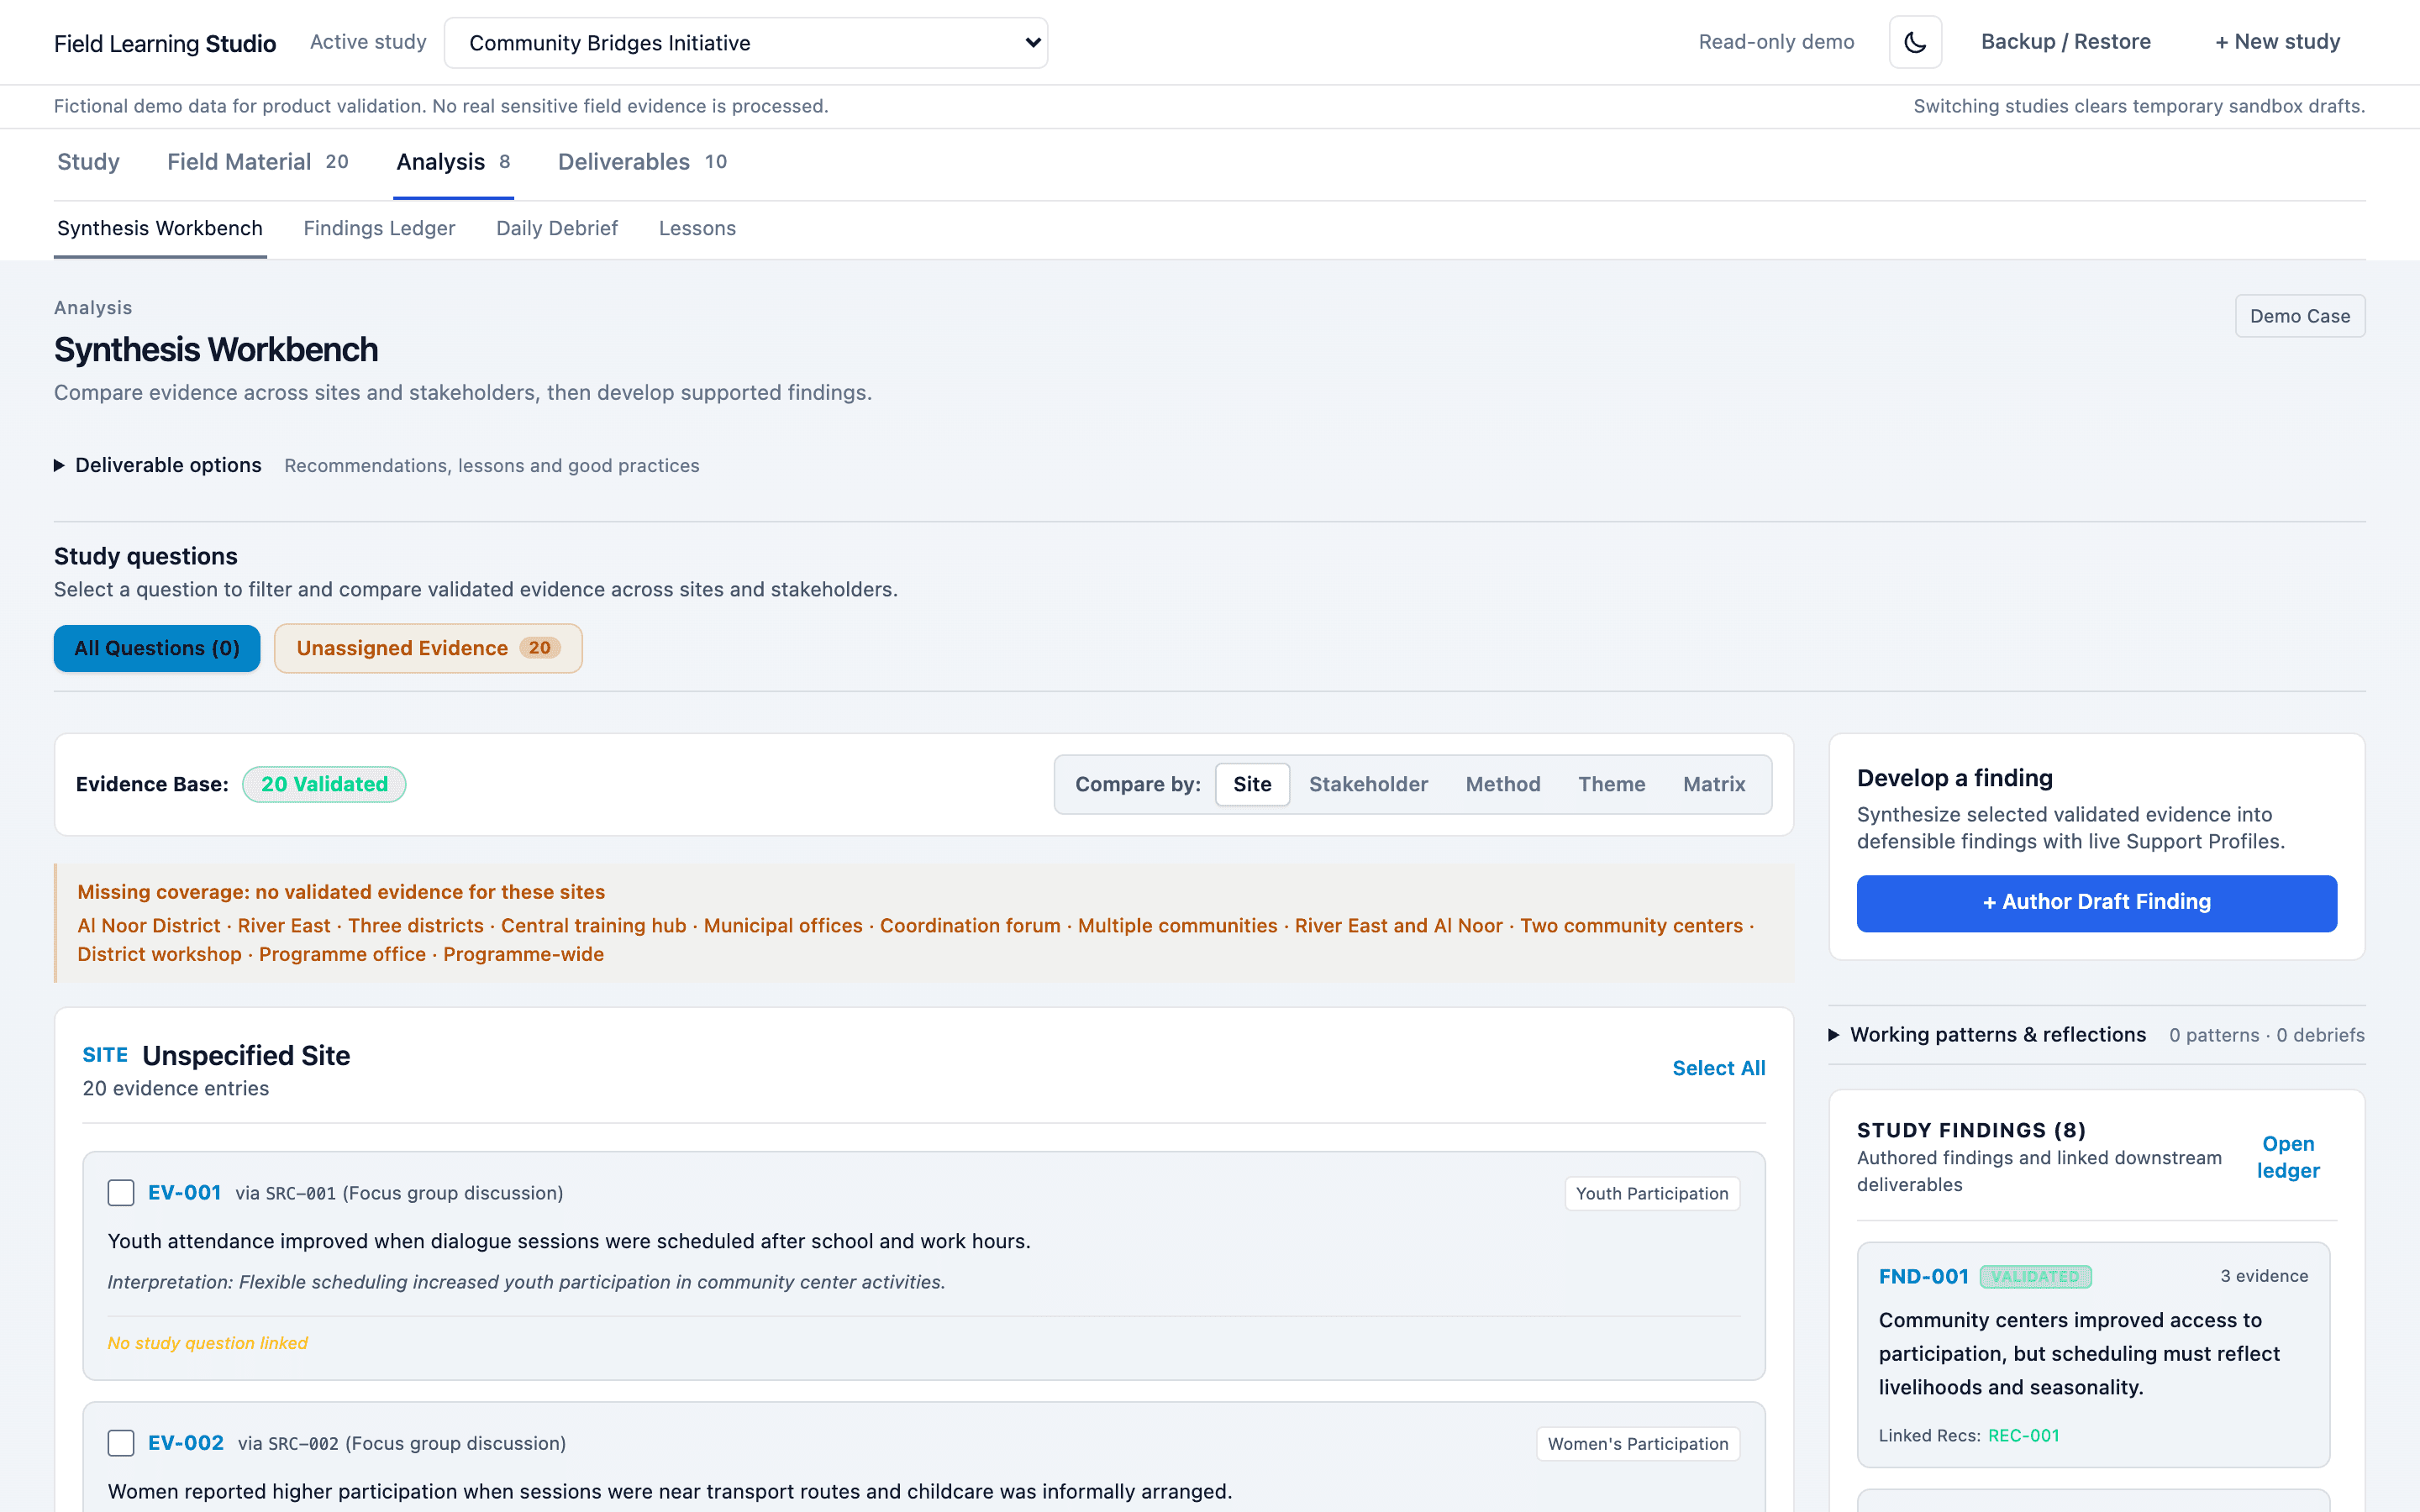This screenshot has width=2420, height=1512.
Task: Switch comparison to Matrix view
Action: tap(1714, 784)
